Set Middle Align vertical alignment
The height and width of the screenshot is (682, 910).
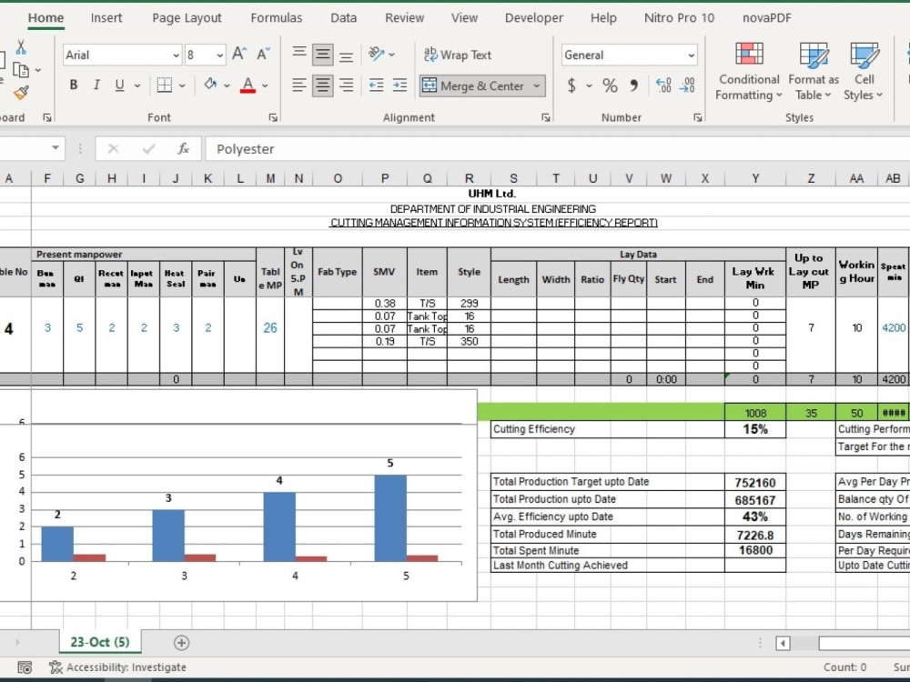[323, 55]
